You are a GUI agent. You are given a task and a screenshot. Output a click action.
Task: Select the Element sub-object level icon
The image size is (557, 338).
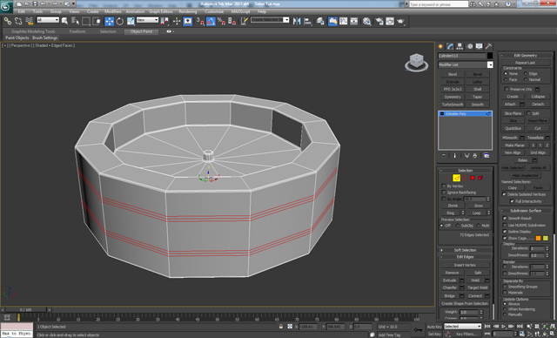(480, 178)
